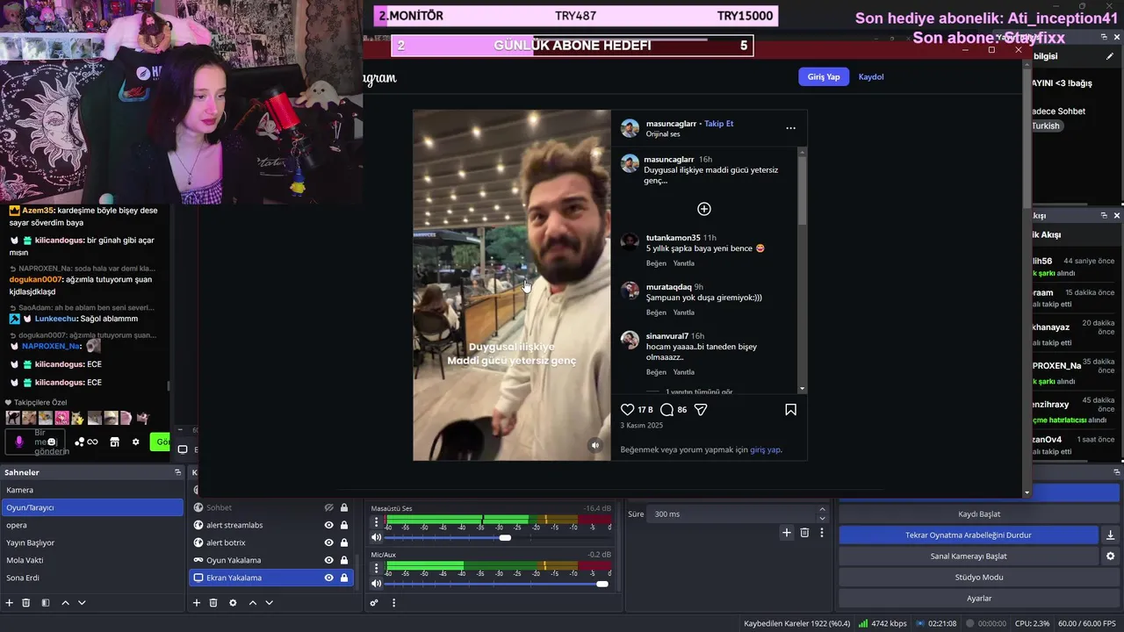Move the selected source down

tap(269, 603)
